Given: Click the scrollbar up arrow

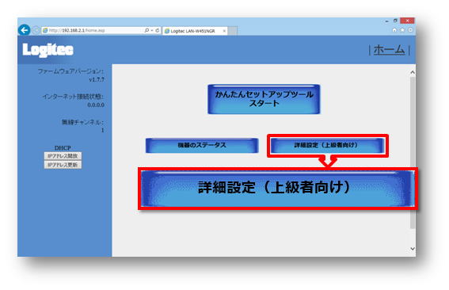Looking at the screenshot, I should (413, 72).
